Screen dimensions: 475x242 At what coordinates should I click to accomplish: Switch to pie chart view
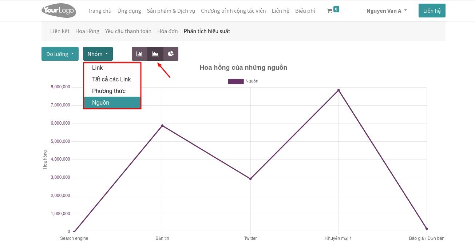click(x=171, y=54)
